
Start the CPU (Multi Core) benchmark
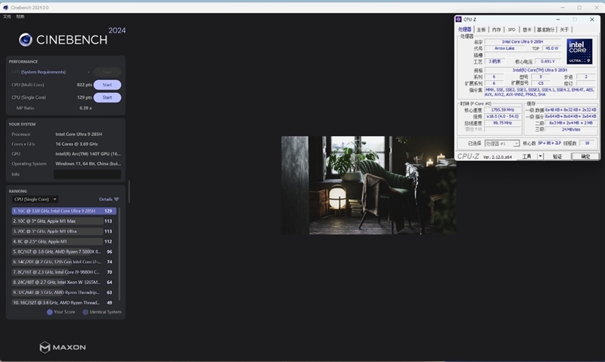107,85
